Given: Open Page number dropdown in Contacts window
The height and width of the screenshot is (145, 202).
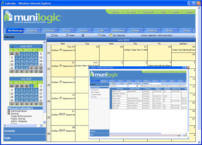Looking at the screenshot, I should (184, 136).
